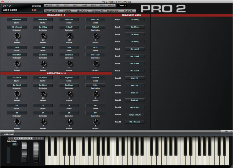This screenshot has width=233, height=168.
Task: Open the F2 Cutoff destination selector
Action: coord(69,27)
